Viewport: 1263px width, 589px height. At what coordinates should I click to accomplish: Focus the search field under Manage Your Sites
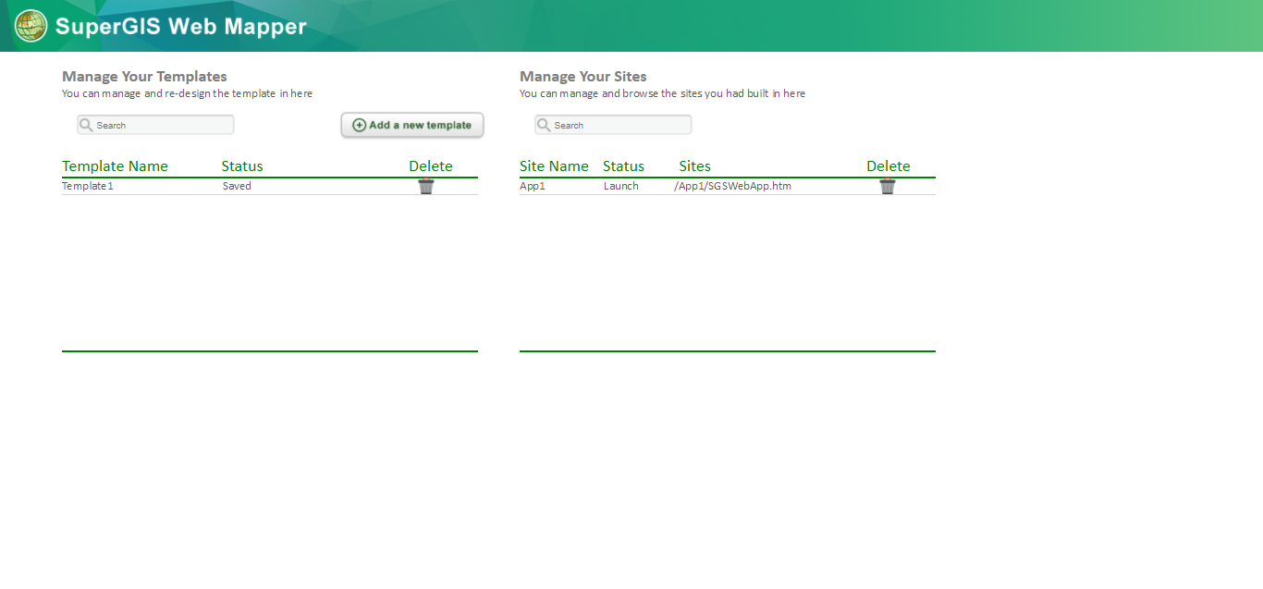point(620,125)
